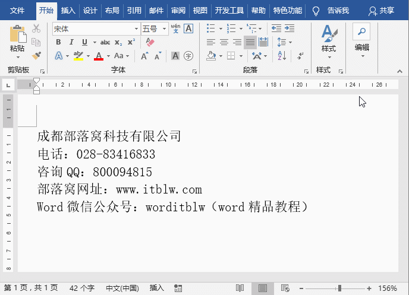Open the font size dropdown 五号
The width and height of the screenshot is (409, 295).
pyautogui.click(x=164, y=28)
